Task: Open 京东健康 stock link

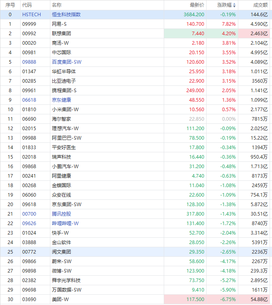Action: coord(61,100)
